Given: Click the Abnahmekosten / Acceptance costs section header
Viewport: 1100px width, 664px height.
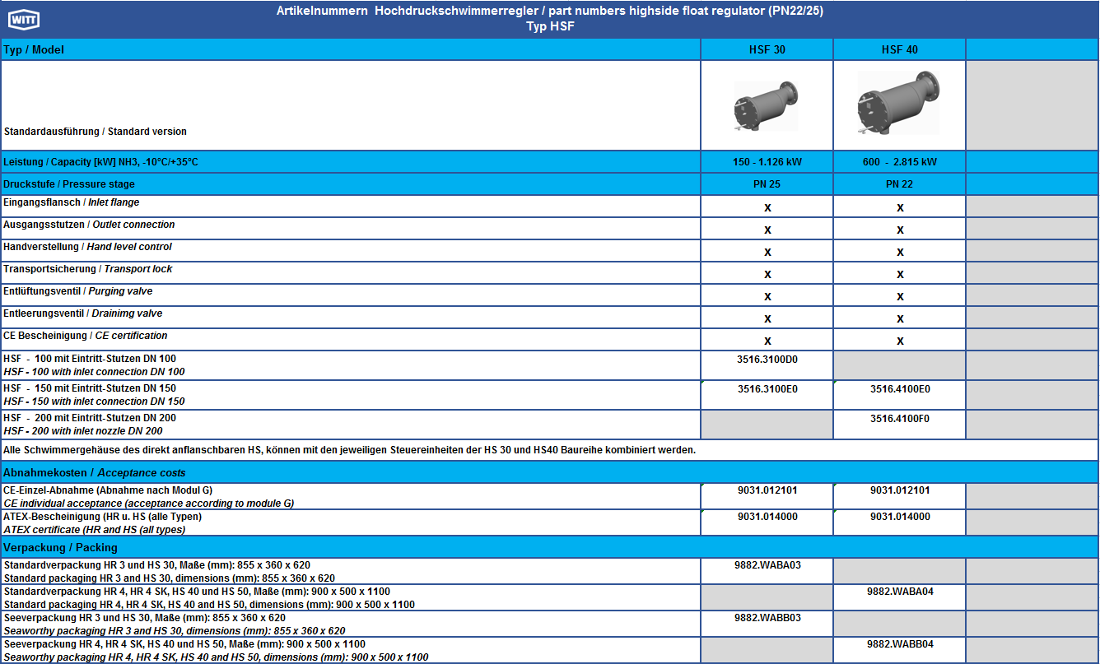Looking at the screenshot, I should coord(549,472).
